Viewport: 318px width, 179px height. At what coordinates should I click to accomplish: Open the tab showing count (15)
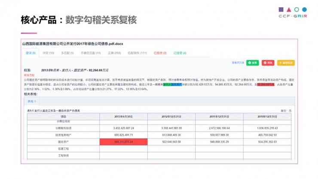point(91,53)
